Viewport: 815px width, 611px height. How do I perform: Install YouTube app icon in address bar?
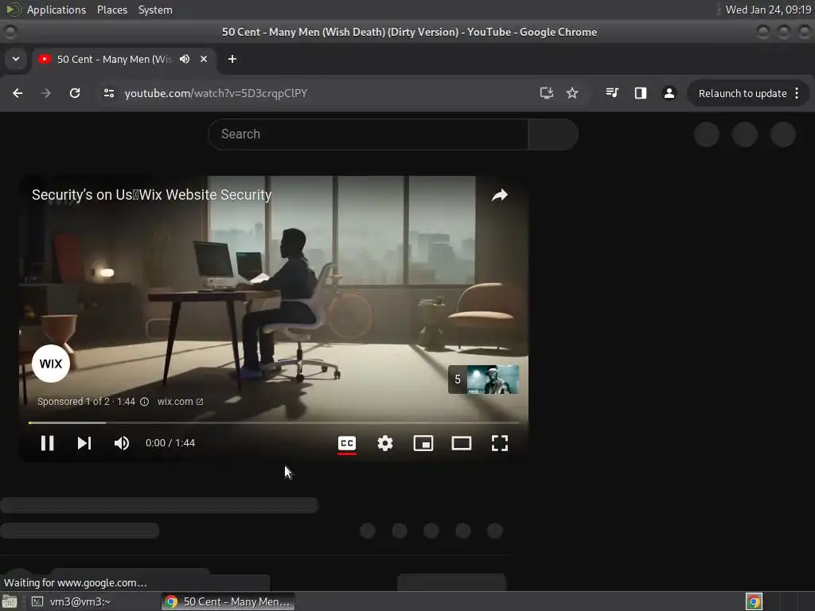click(546, 93)
